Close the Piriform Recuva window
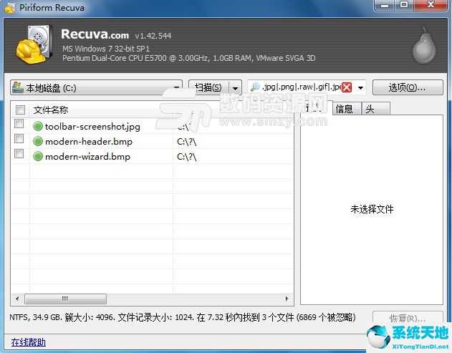Image resolution: width=452 pixels, height=353 pixels. tap(431, 5)
